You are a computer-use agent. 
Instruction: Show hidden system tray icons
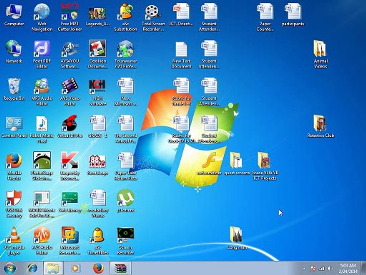[x=304, y=269]
